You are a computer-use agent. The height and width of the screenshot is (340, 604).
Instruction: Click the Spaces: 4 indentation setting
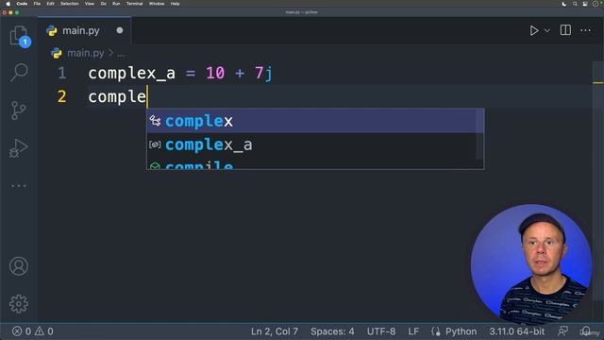(x=332, y=331)
